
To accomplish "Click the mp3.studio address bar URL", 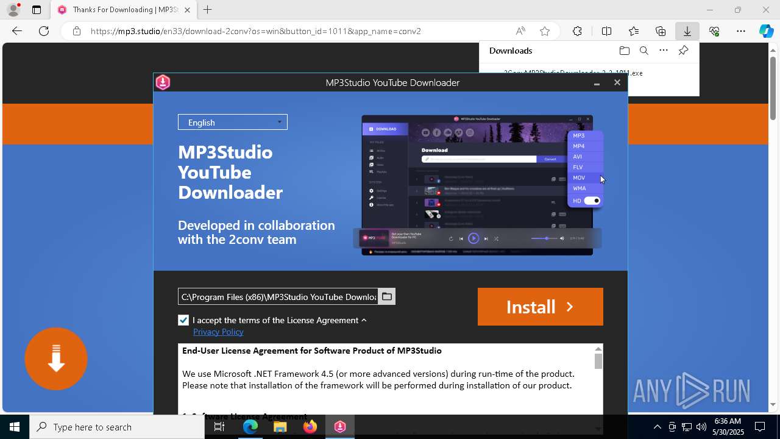I will [x=256, y=31].
